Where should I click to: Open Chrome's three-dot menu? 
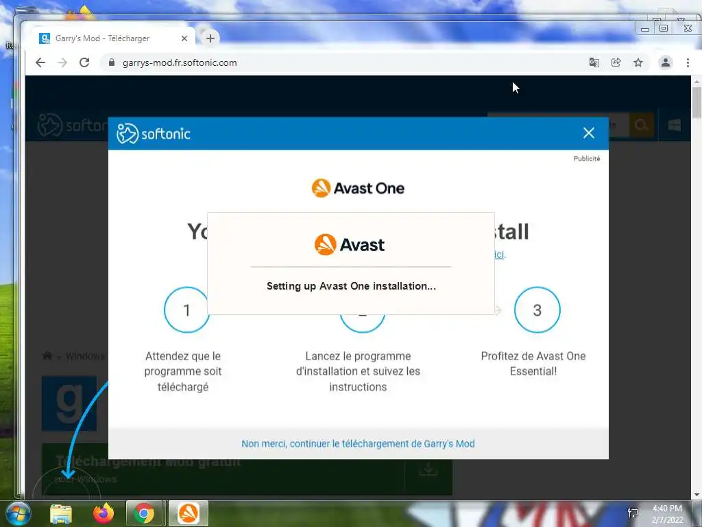[688, 62]
